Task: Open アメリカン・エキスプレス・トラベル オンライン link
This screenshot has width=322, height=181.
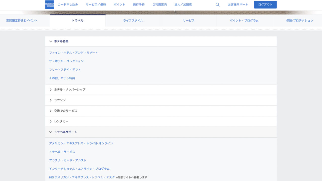Action: click(81, 143)
